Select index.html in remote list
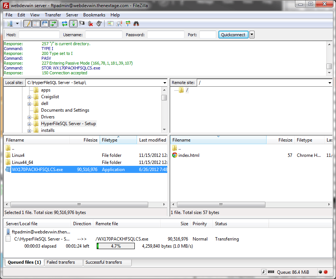 (189, 155)
